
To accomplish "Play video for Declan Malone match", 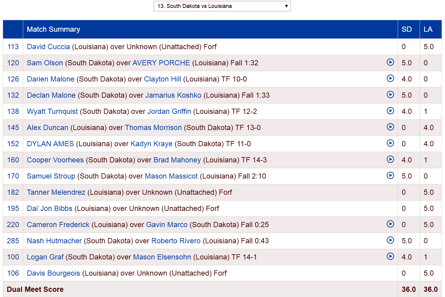I will [x=390, y=95].
